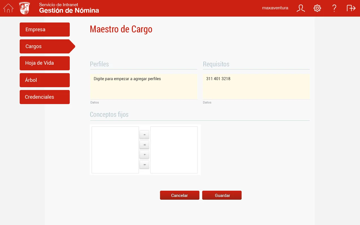Screen dimensions: 360x225
Task: Click the third transfer button in Conceptos fijos picklist
Action: (144, 154)
